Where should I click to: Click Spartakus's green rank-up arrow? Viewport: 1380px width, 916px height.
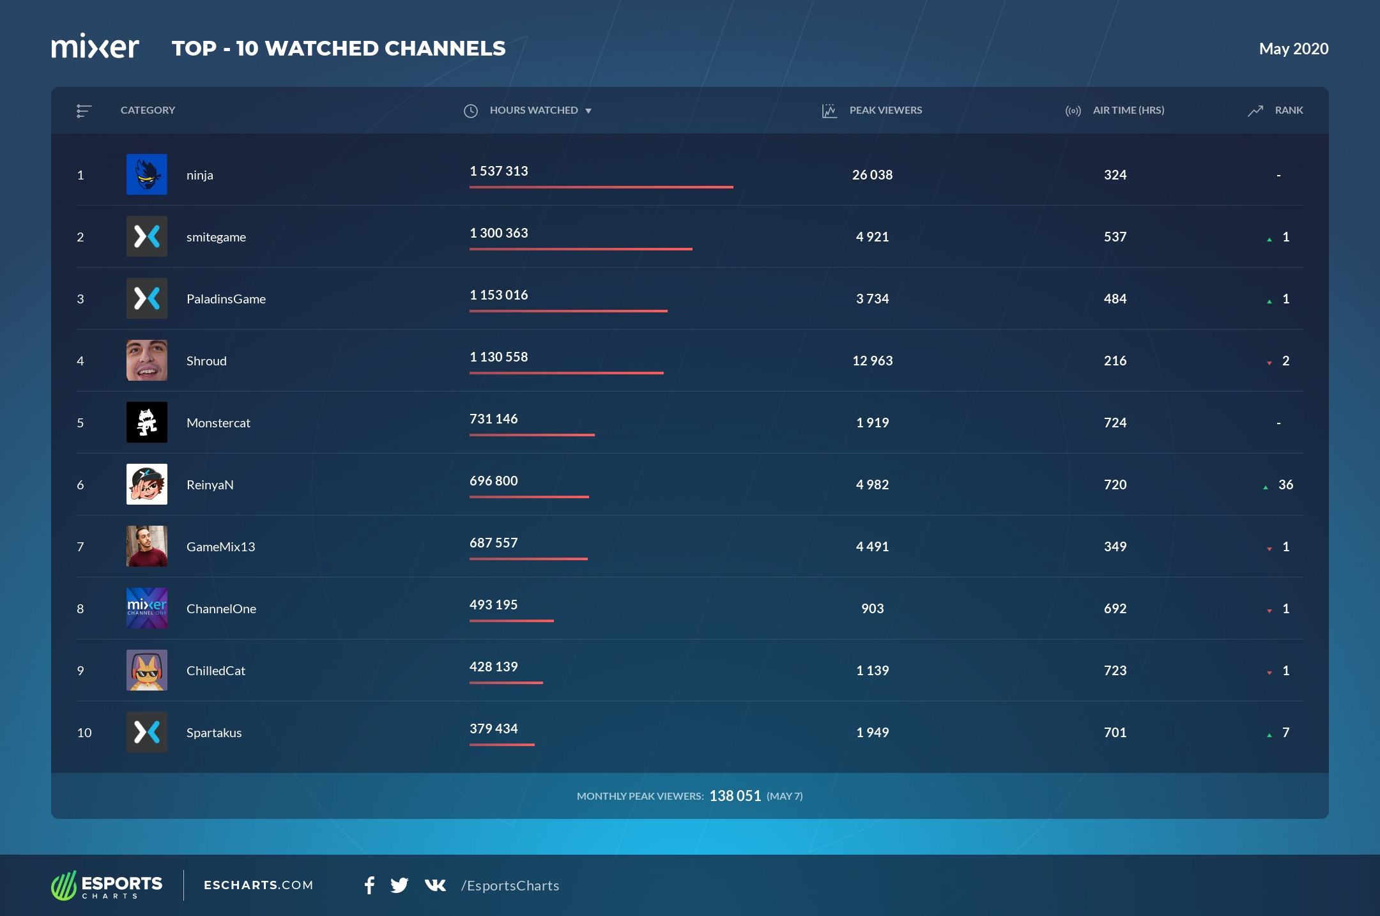[1269, 735]
